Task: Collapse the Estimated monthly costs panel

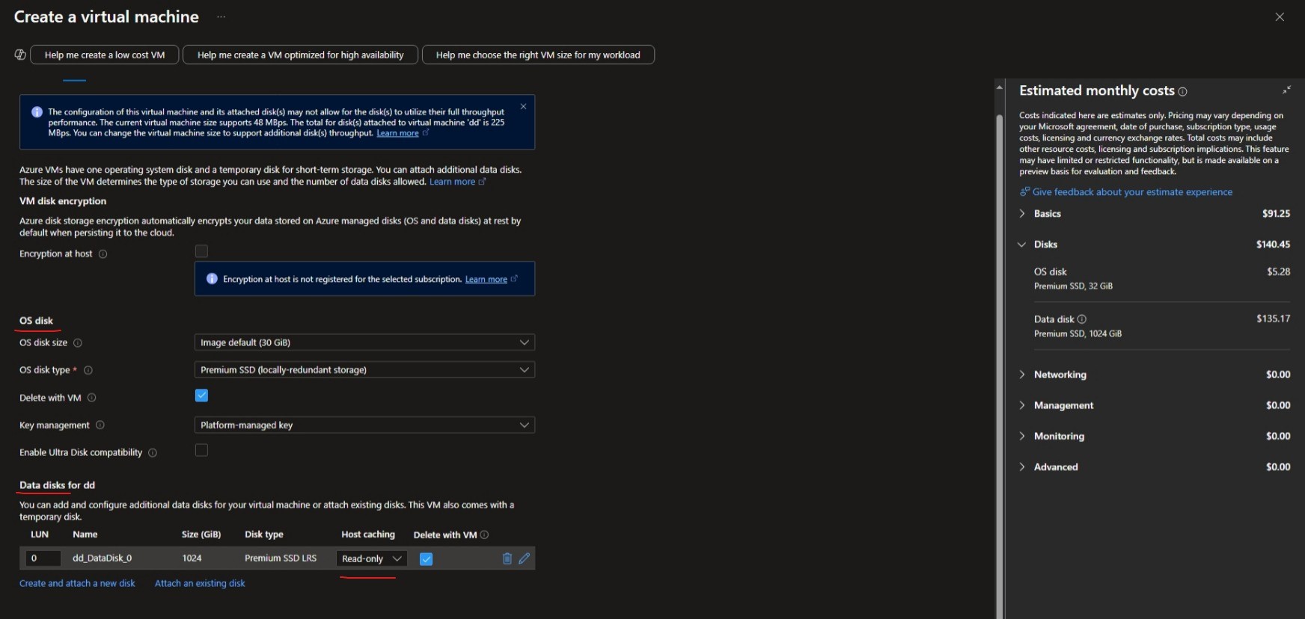Action: click(x=1286, y=90)
